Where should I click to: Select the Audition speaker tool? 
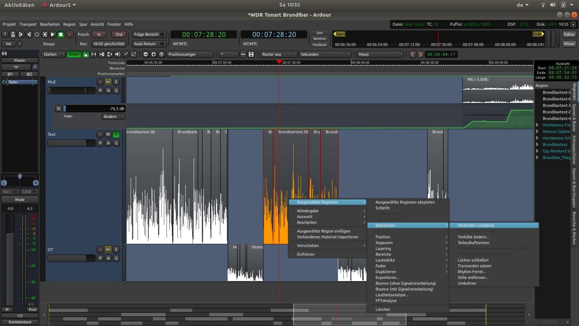[118, 54]
